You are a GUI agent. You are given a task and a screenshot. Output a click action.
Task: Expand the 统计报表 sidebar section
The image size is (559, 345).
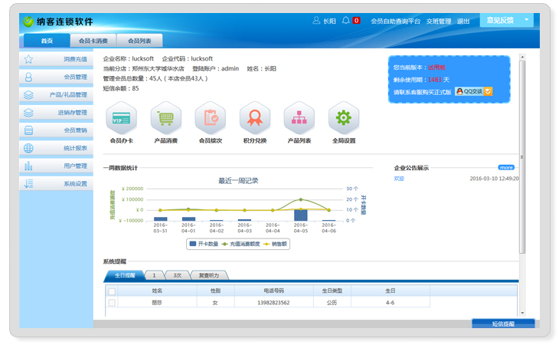click(57, 148)
